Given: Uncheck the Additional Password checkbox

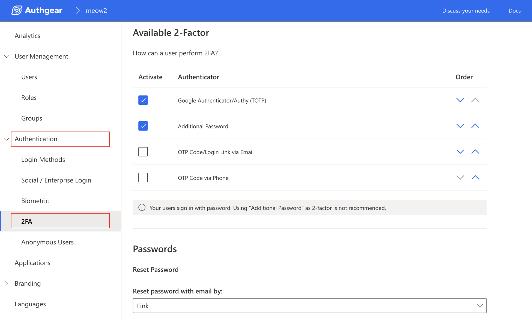Looking at the screenshot, I should pos(143,126).
